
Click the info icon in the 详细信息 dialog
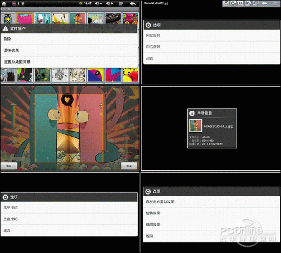coord(192,113)
